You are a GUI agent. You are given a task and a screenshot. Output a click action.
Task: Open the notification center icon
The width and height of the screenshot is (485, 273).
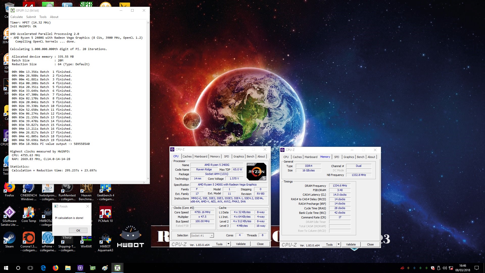477,268
